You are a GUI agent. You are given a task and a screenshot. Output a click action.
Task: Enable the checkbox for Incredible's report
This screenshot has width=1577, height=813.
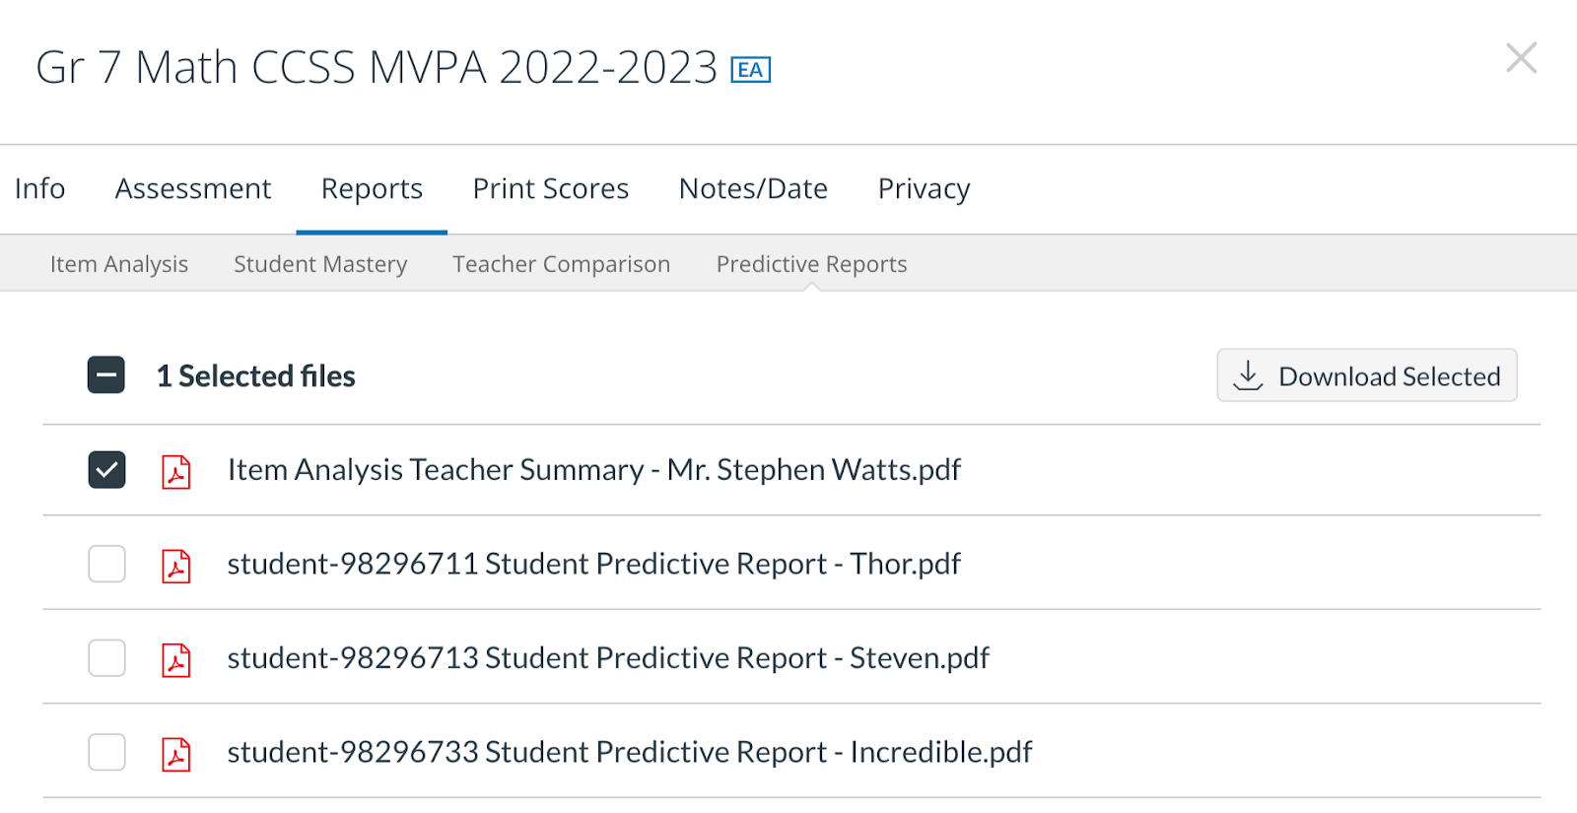tap(105, 752)
